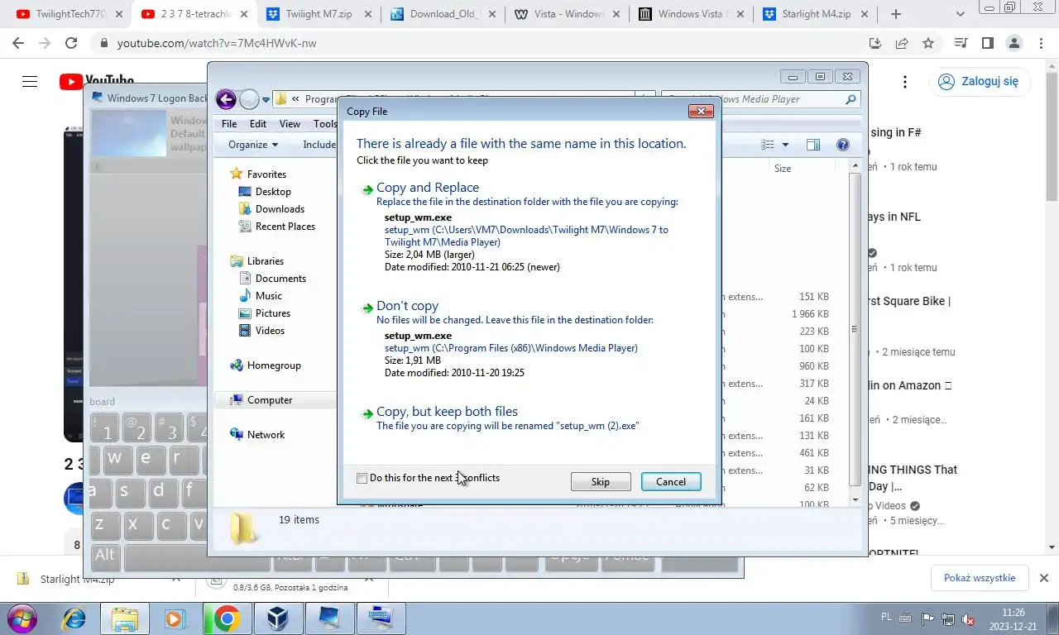Choose the Copy and Replace option
The height and width of the screenshot is (635, 1059).
pos(428,188)
